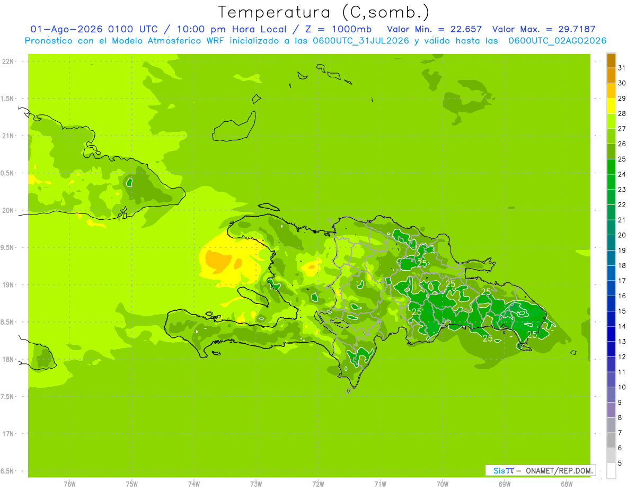Screen dimensions: 636x491
Task: Click the 74W longitude axis label
Action: click(x=194, y=484)
